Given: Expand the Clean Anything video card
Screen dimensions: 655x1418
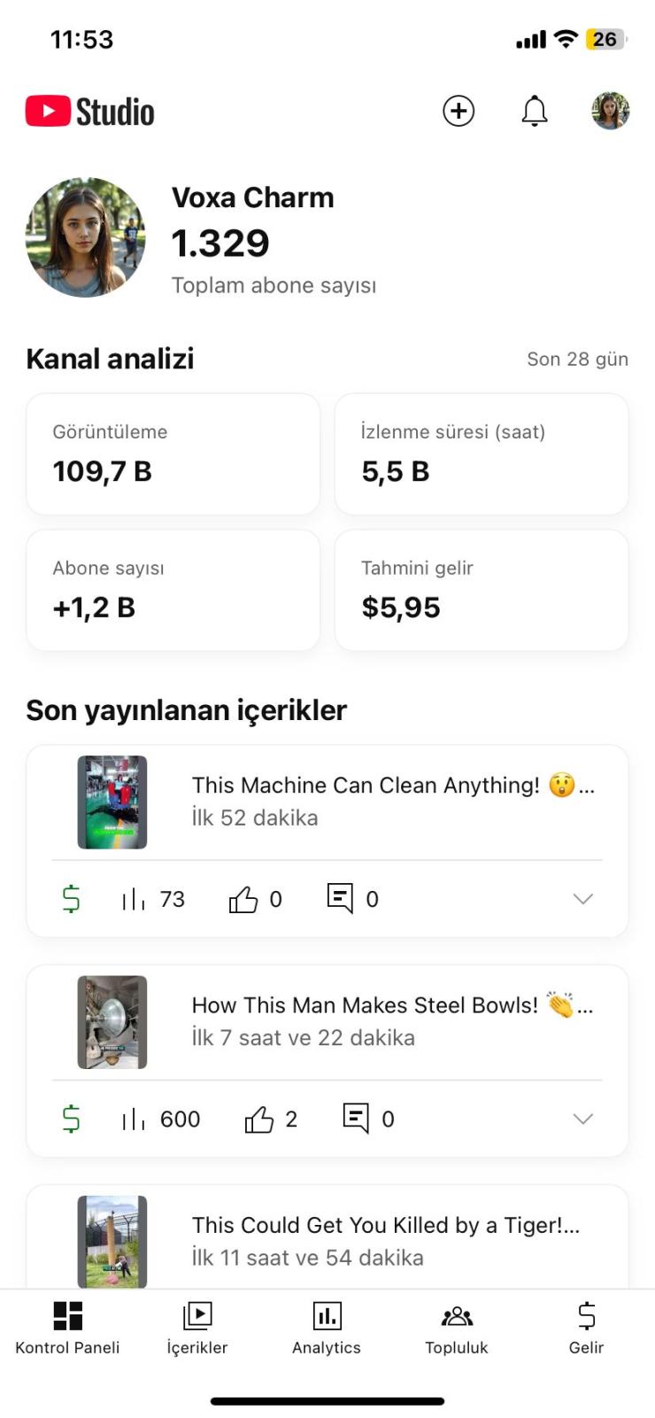Looking at the screenshot, I should click(582, 899).
